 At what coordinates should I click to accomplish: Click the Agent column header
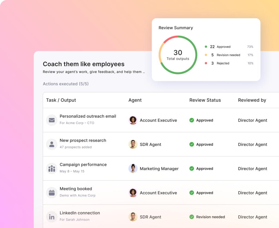click(x=135, y=100)
